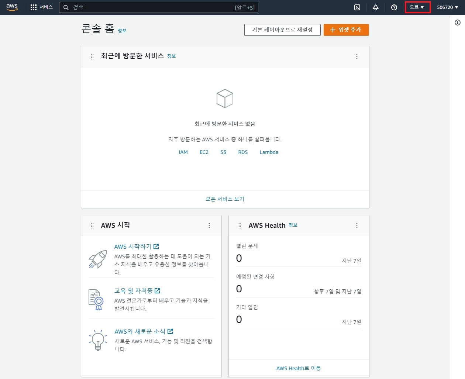Click the 향후 7일 및 지난 7일 label
The image size is (465, 379).
pos(338,291)
